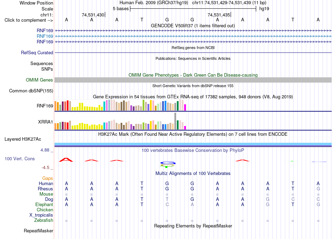
Task: Click the -4.5 PhyloP lower limit value
Action: click(45, 168)
